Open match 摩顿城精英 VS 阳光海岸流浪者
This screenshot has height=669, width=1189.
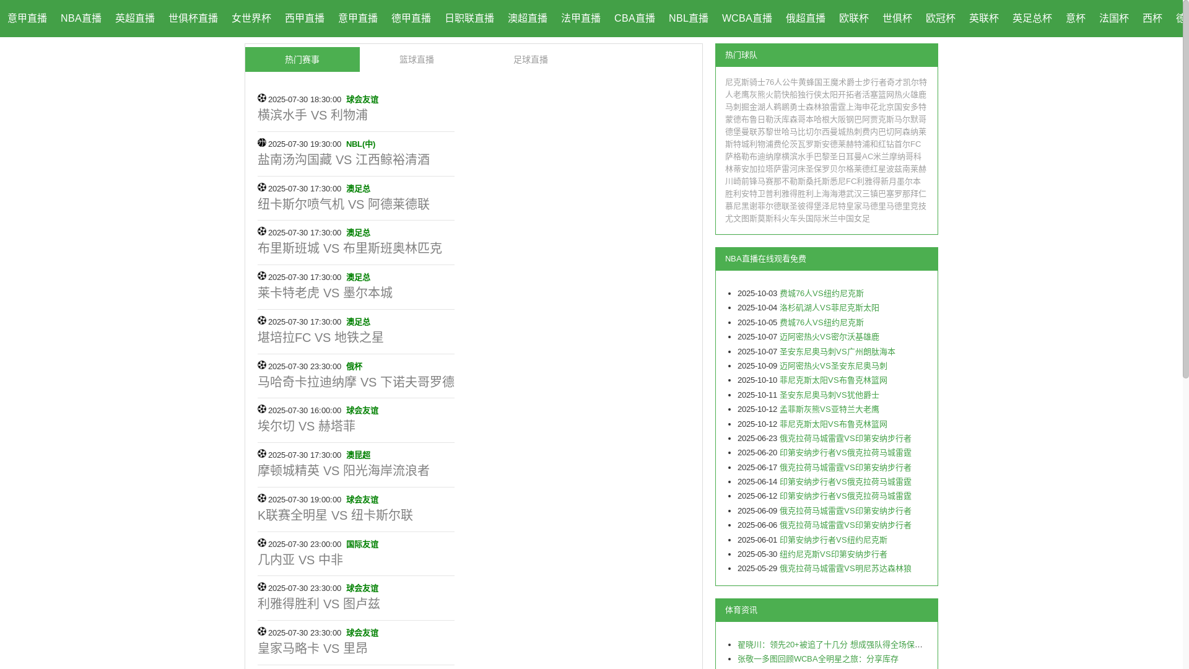point(344,471)
